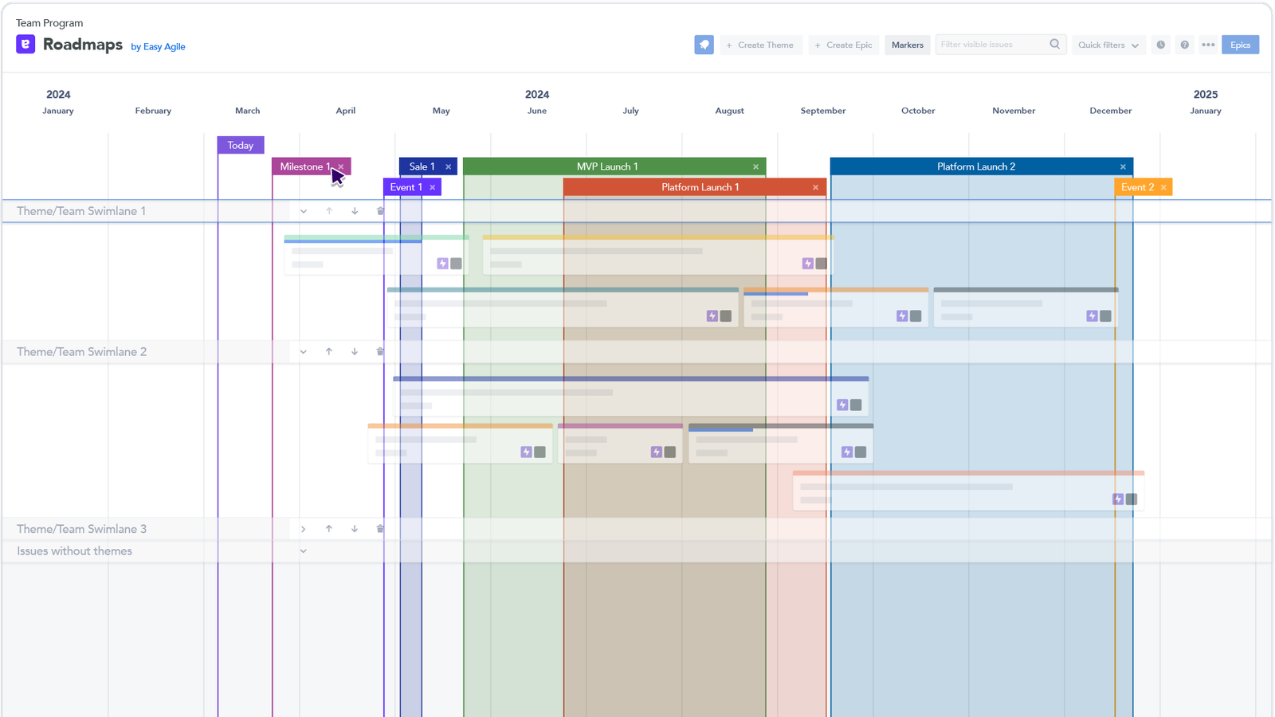The height and width of the screenshot is (717, 1275).
Task: Open the by Easy Agile link
Action: [x=158, y=46]
